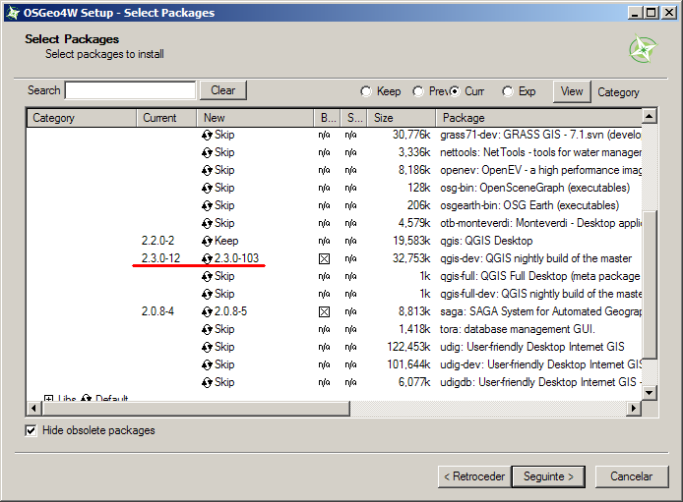Cycle the 2.3.0-103 icon for qgis-dev
This screenshot has height=502, width=683.
coord(207,259)
